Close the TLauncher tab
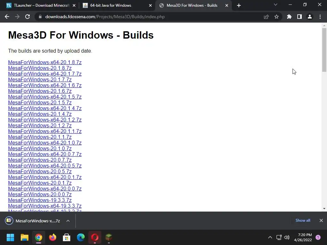327x245 pixels. click(x=74, y=5)
